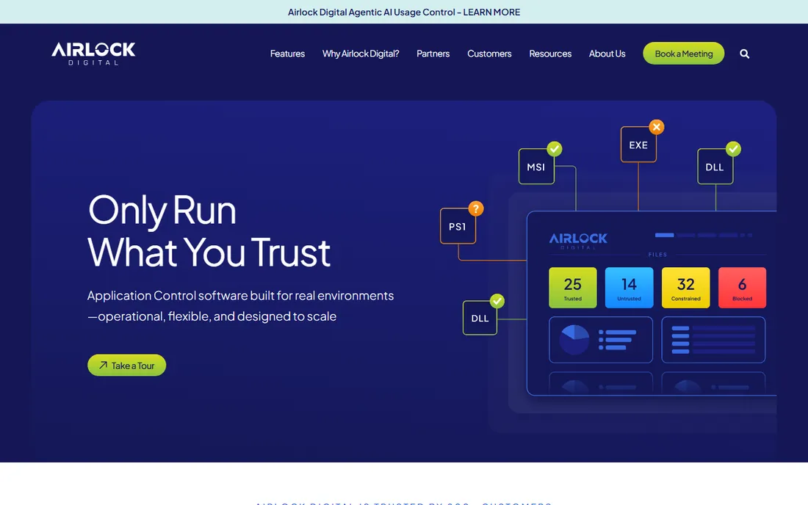Viewport: 808px width, 505px height.
Task: Open the Agentic AI Usage Control LEARN MORE banner
Action: (404, 12)
